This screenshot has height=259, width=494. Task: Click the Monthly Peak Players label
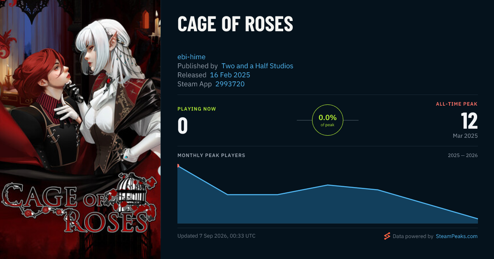pos(211,155)
